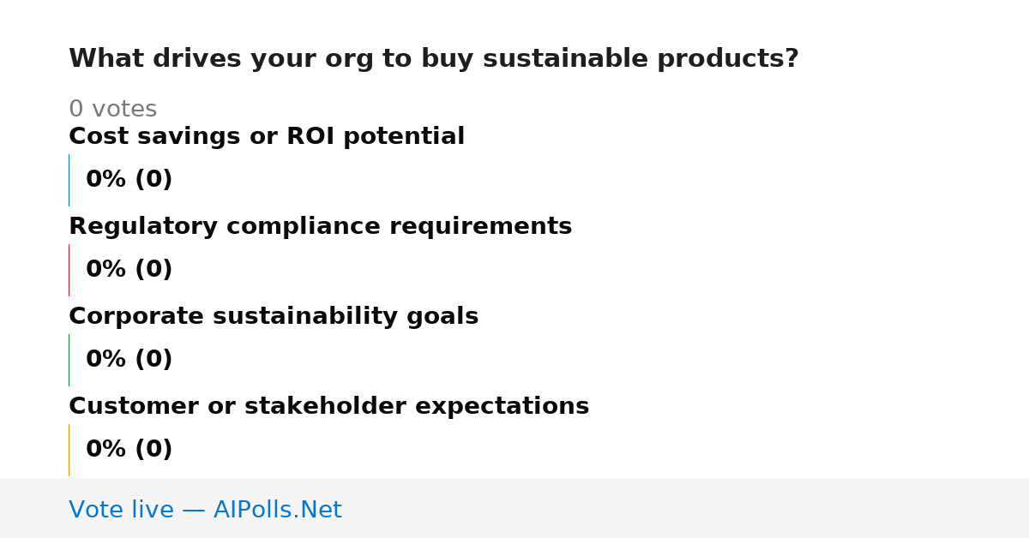The width and height of the screenshot is (1029, 538).
Task: Click the 0% (0) result for Regulatory compliance
Action: [129, 270]
